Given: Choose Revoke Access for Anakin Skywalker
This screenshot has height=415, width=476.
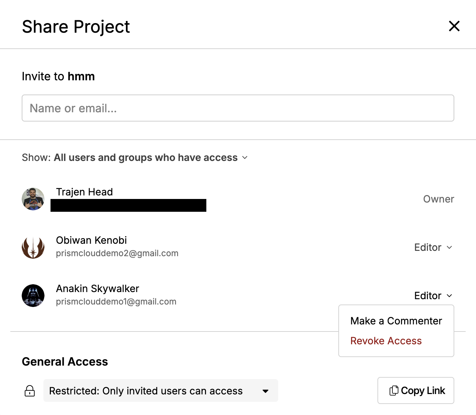Looking at the screenshot, I should point(386,341).
